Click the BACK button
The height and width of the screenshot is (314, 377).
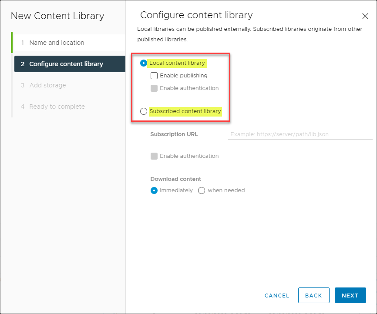tap(314, 295)
